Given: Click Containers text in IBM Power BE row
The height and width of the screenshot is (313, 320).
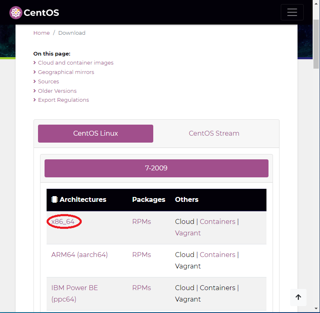Looking at the screenshot, I should (217, 288).
